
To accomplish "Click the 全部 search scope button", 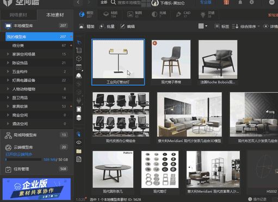I will coord(104,2).
